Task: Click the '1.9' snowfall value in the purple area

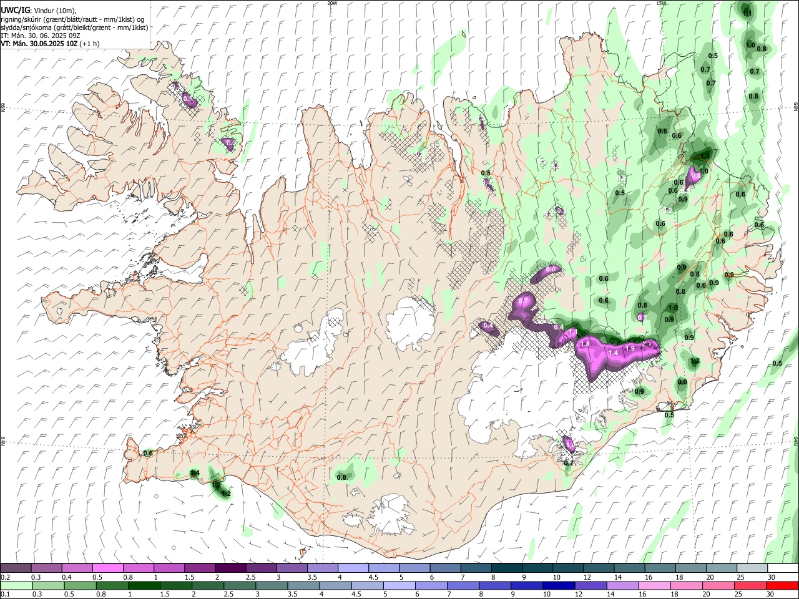Action: coord(630,348)
